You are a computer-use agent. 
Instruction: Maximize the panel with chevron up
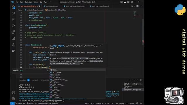pos(137,80)
